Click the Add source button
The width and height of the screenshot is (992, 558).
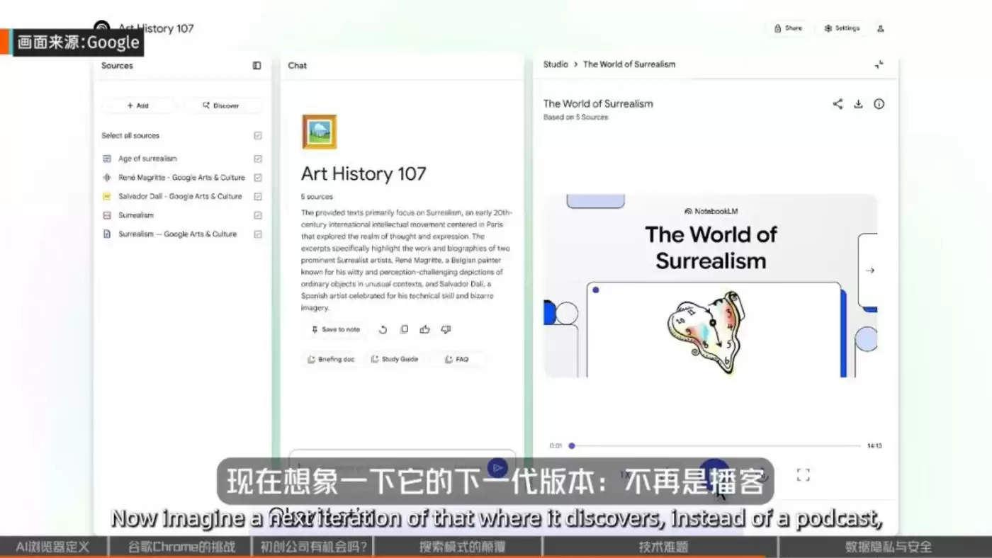[138, 106]
